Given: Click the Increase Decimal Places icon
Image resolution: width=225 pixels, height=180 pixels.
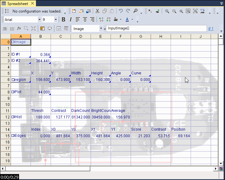Looking at the screenshot, I should point(101,19).
